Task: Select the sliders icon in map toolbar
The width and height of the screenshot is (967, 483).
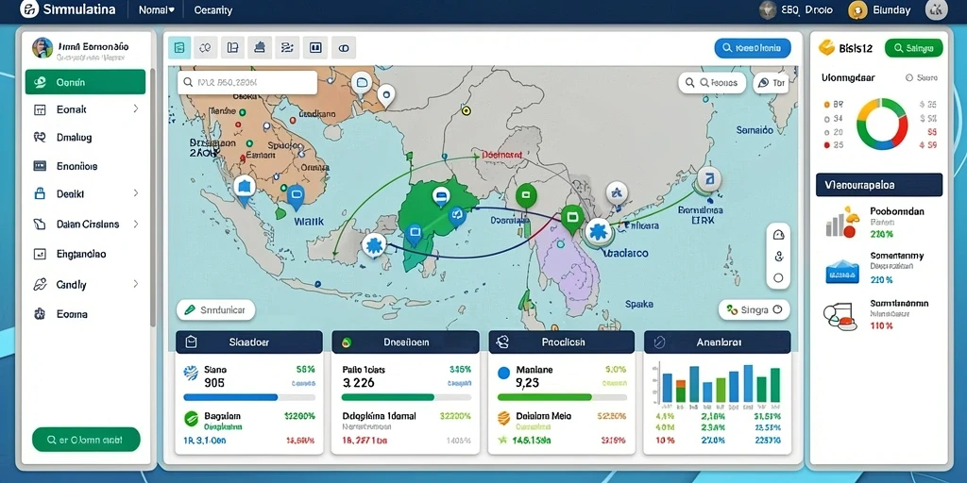Action: coord(287,47)
